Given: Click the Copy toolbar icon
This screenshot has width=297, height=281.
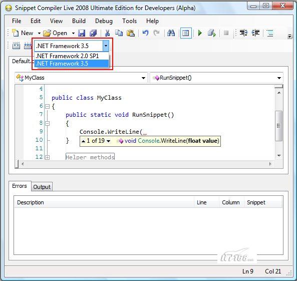Looking at the screenshot, I should pyautogui.click(x=119, y=33).
